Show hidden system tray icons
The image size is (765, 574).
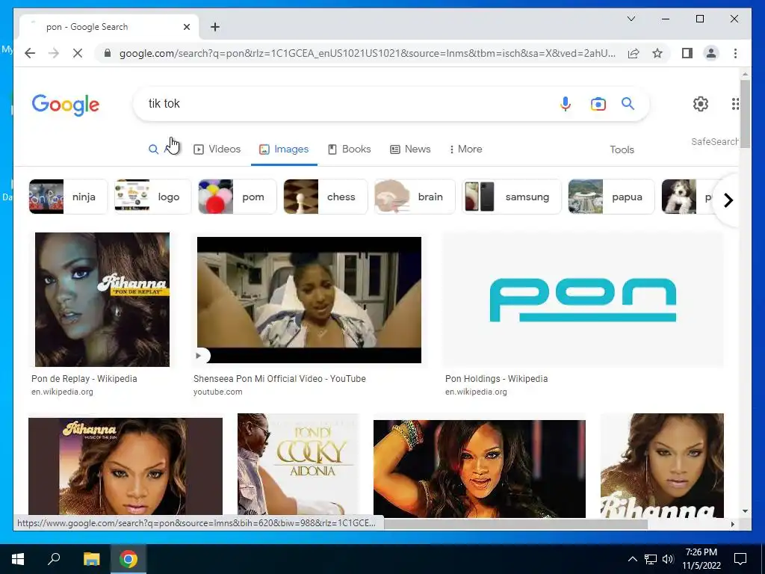point(632,559)
